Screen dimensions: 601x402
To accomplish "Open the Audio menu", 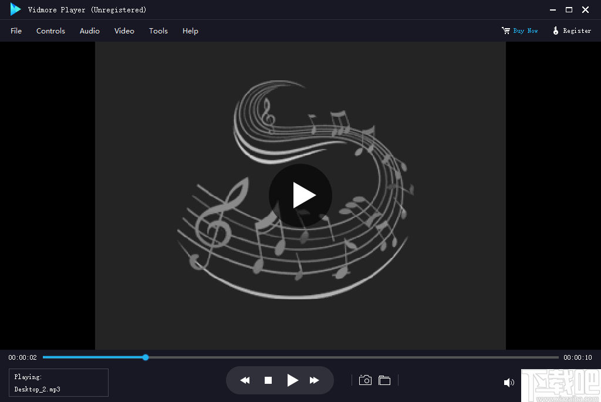I will (89, 31).
